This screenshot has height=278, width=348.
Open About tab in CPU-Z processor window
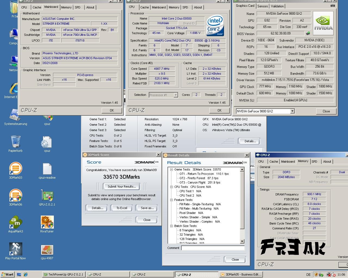click(198, 7)
